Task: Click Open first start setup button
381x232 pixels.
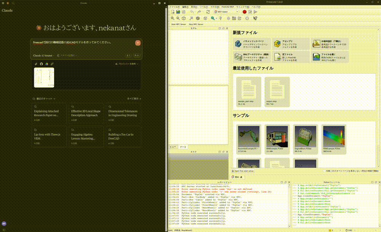Action: [243, 171]
